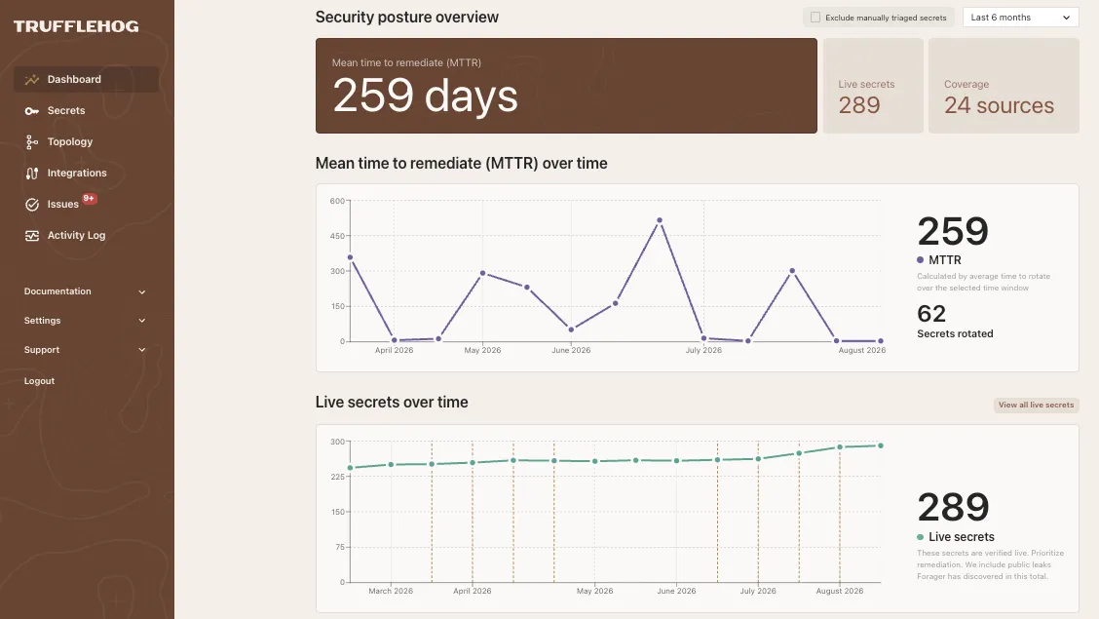Screen dimensions: 1099x619
Task: Click the purple MTTR legend dot
Action: [x=921, y=260]
